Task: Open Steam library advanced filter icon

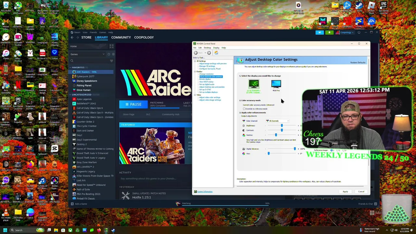Action: tap(111, 61)
